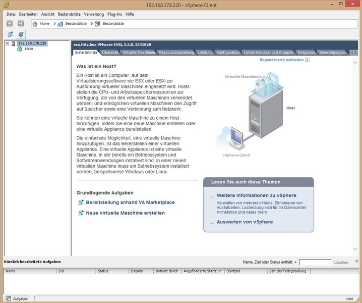Click Home text in the navigation bar
The width and height of the screenshot is (362, 303).
[44, 24]
